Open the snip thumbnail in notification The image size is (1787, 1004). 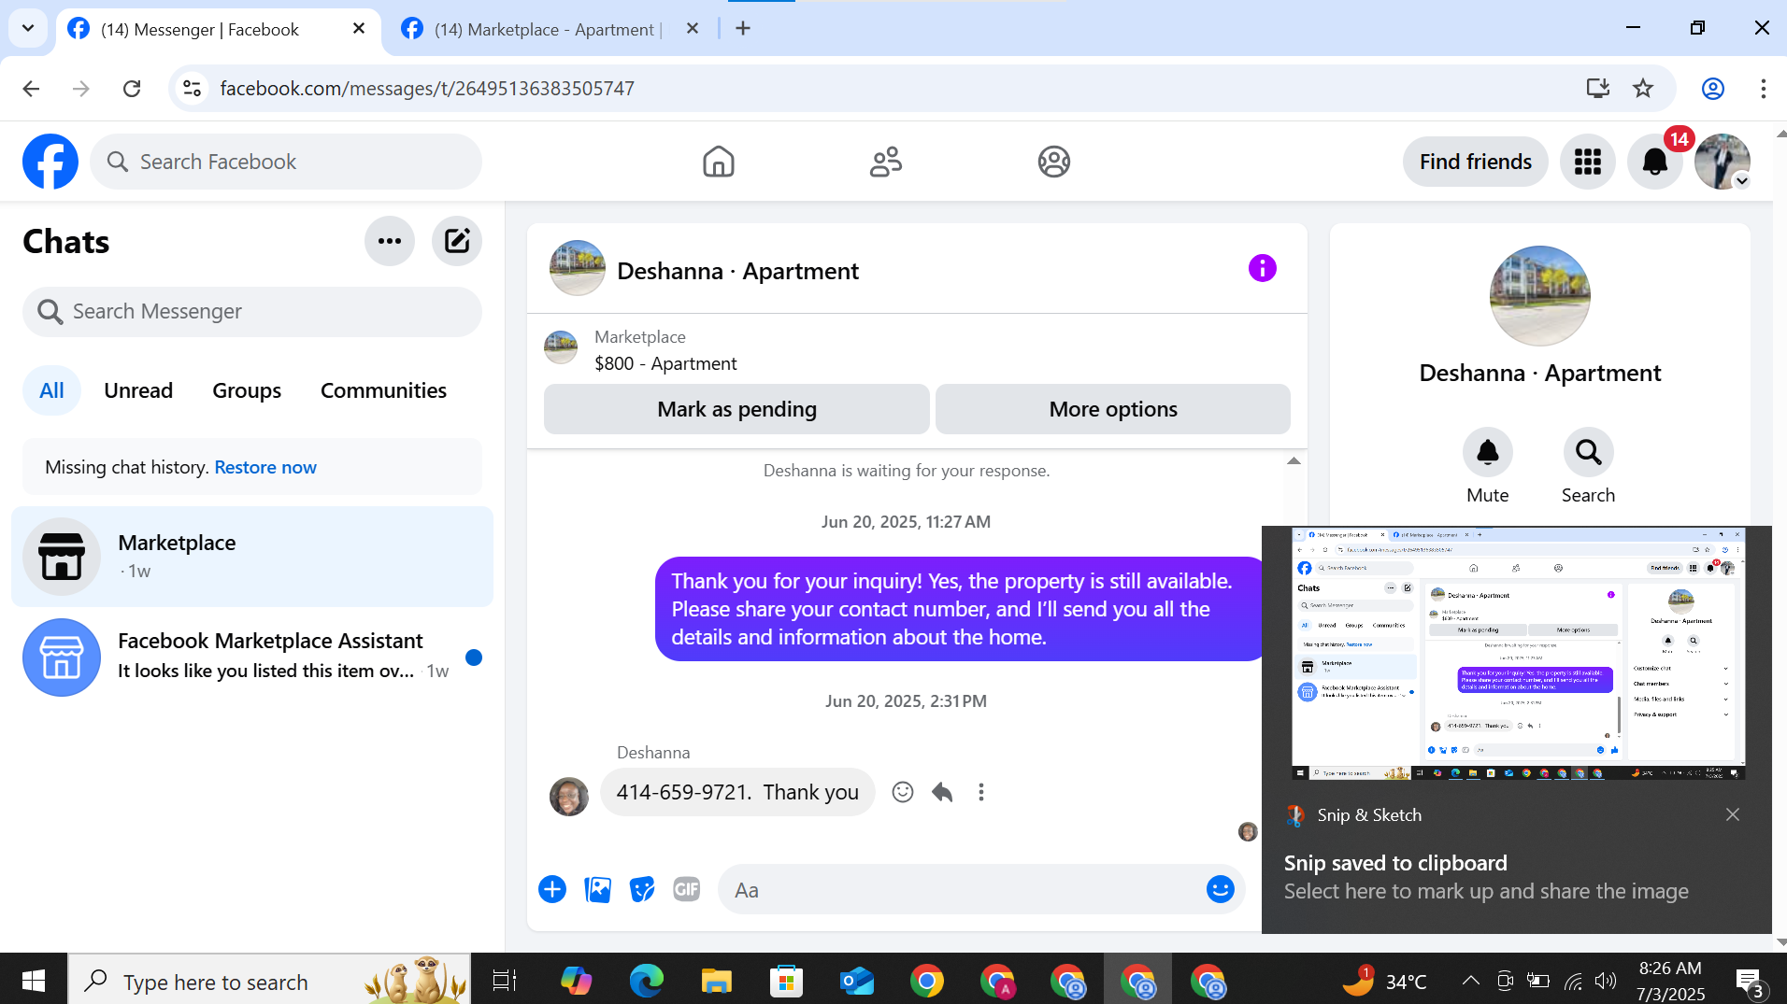(1518, 653)
